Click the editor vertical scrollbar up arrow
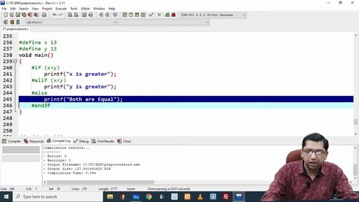The image size is (359, 202). click(x=356, y=35)
